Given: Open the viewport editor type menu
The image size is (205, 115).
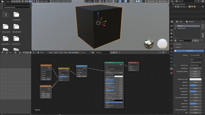Looking at the screenshot, I should coord(34,1).
